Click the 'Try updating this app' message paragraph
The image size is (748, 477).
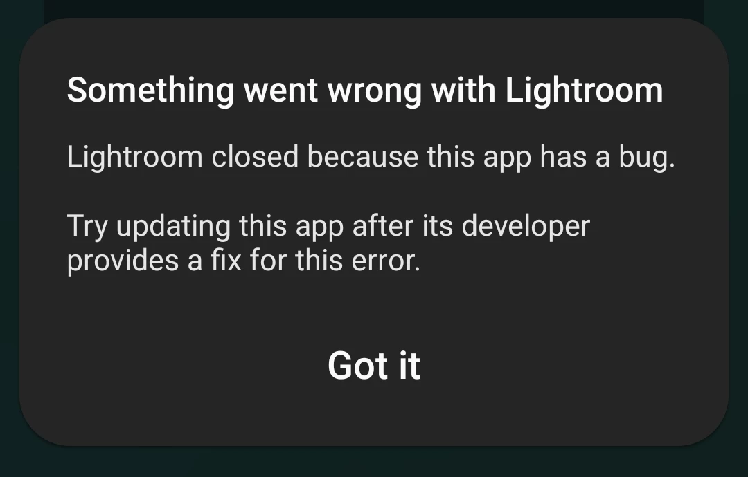(x=329, y=243)
